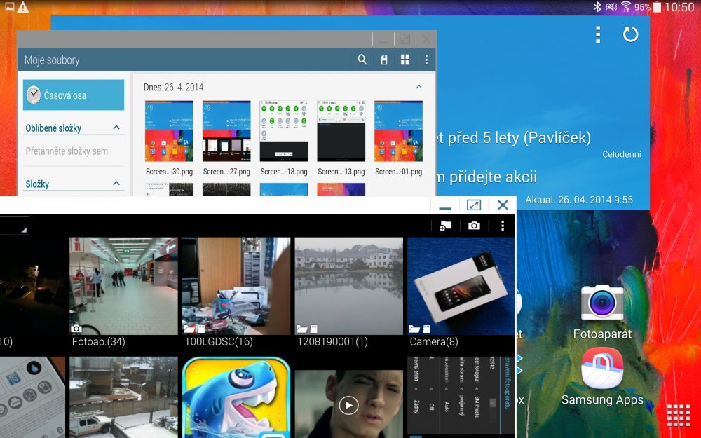This screenshot has width=701, height=438.
Task: Play the video thumbnail
Action: tap(347, 404)
